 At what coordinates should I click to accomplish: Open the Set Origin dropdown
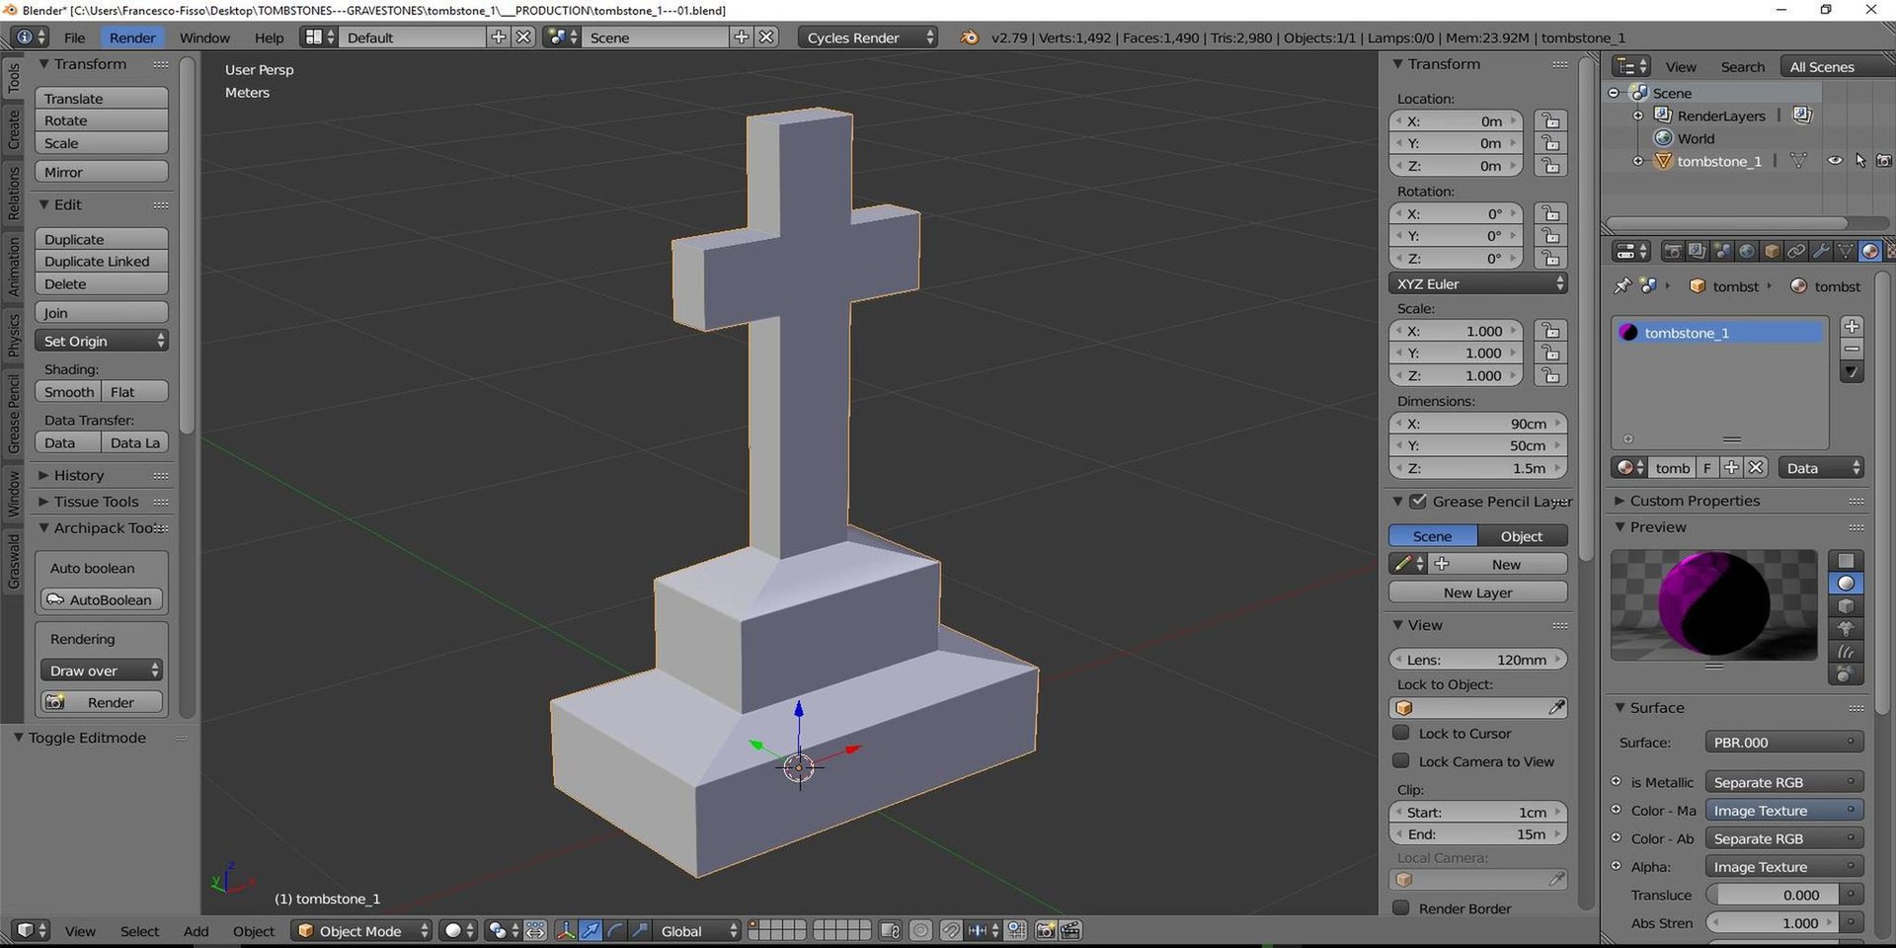point(102,341)
